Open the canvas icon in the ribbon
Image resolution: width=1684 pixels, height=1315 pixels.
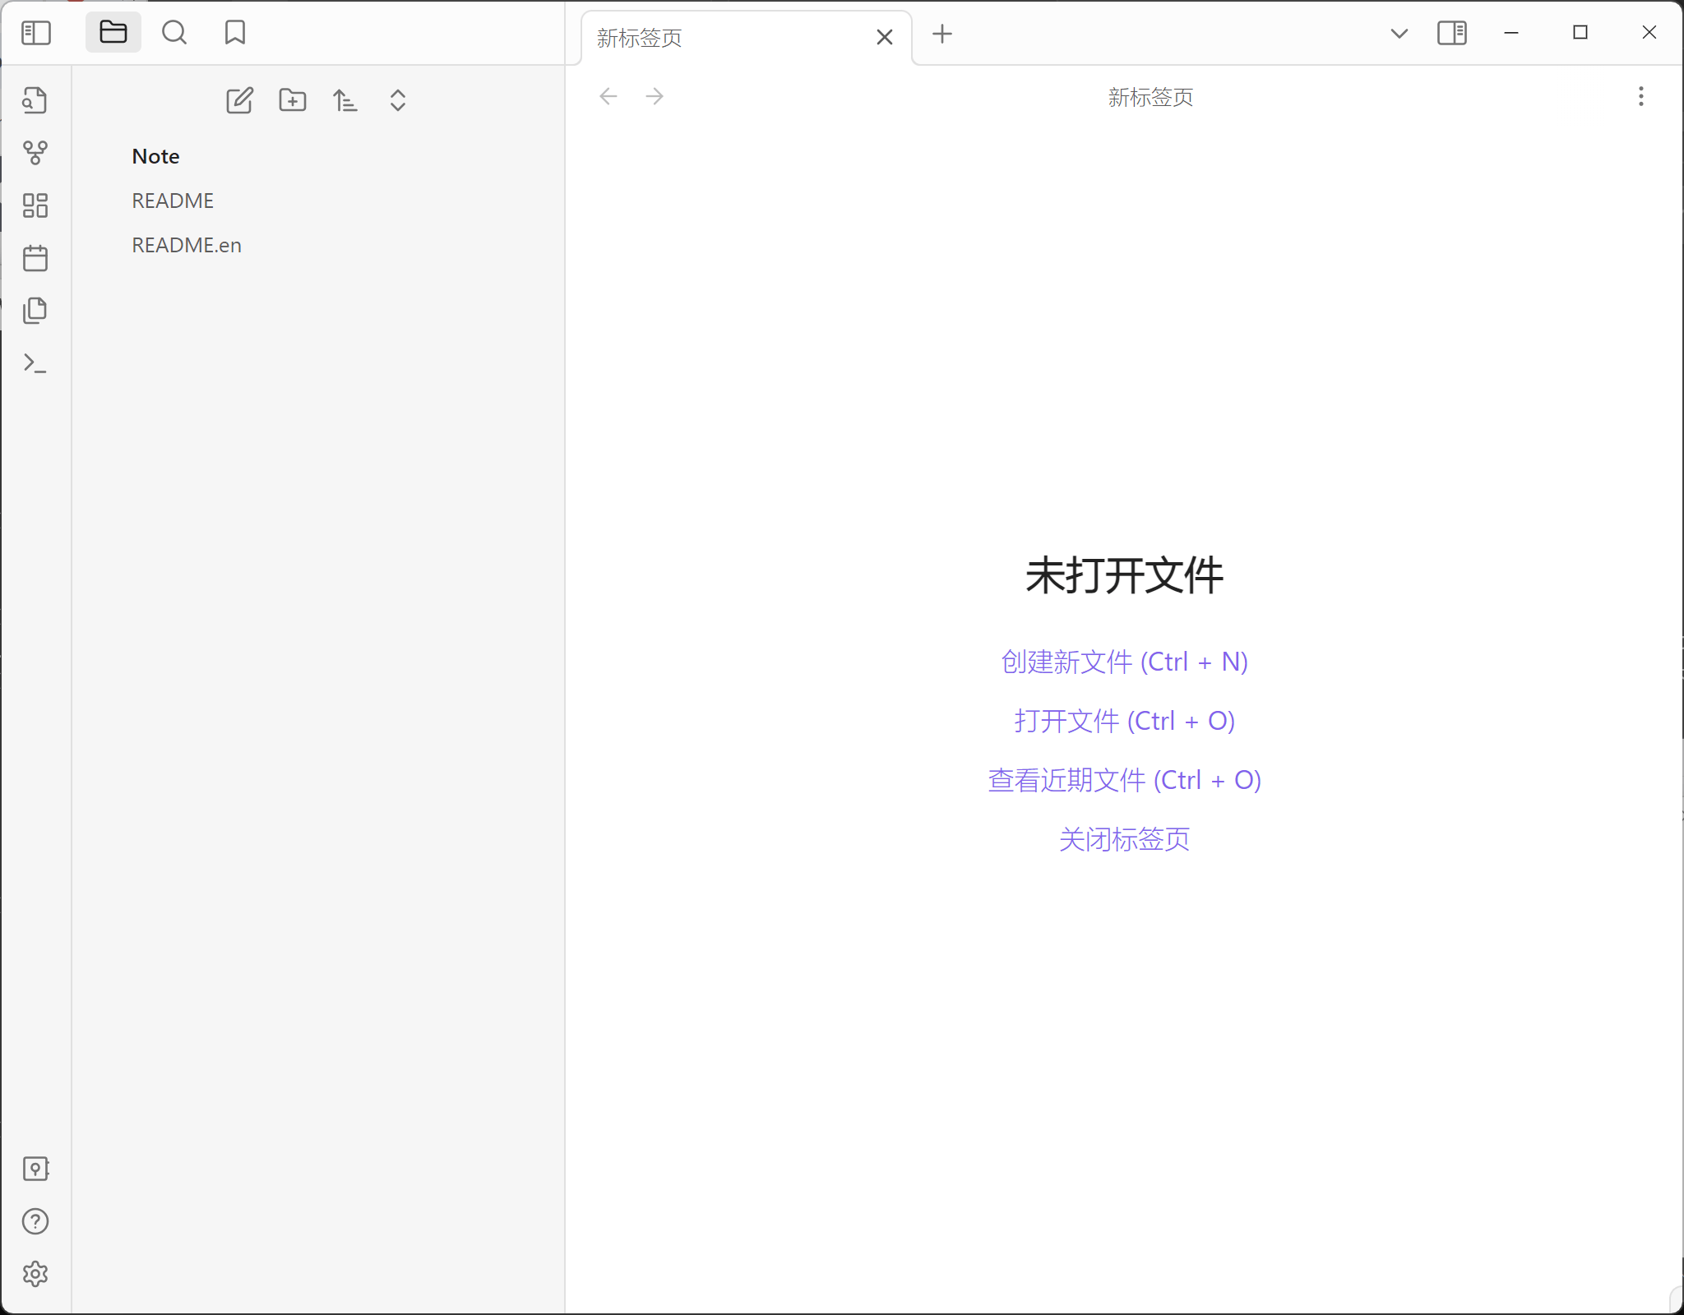tap(35, 205)
